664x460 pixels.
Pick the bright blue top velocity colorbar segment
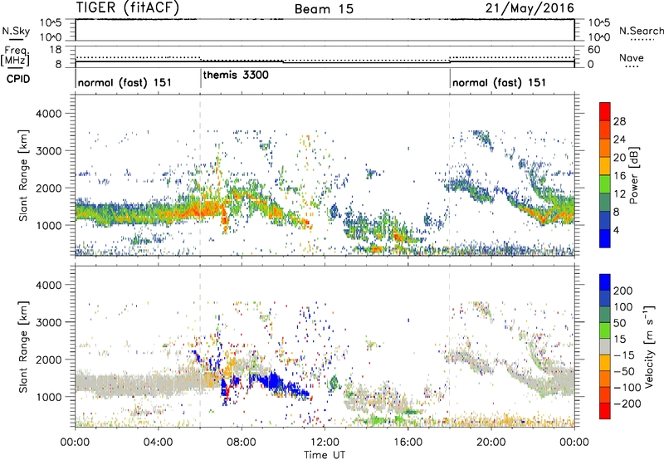pyautogui.click(x=605, y=282)
